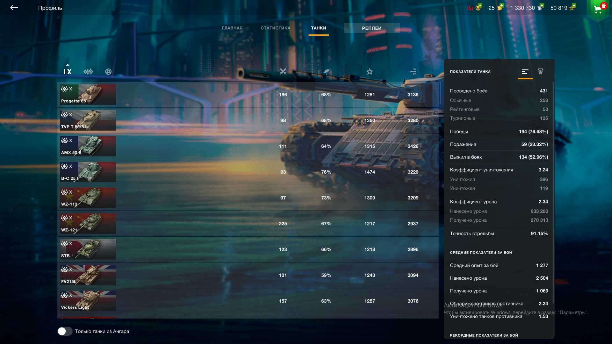
Task: Add credits via the silver coins icon
Action: [x=540, y=7]
